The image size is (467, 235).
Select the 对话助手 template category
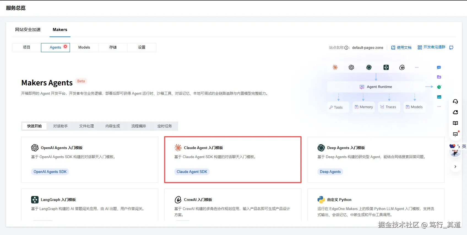61,126
